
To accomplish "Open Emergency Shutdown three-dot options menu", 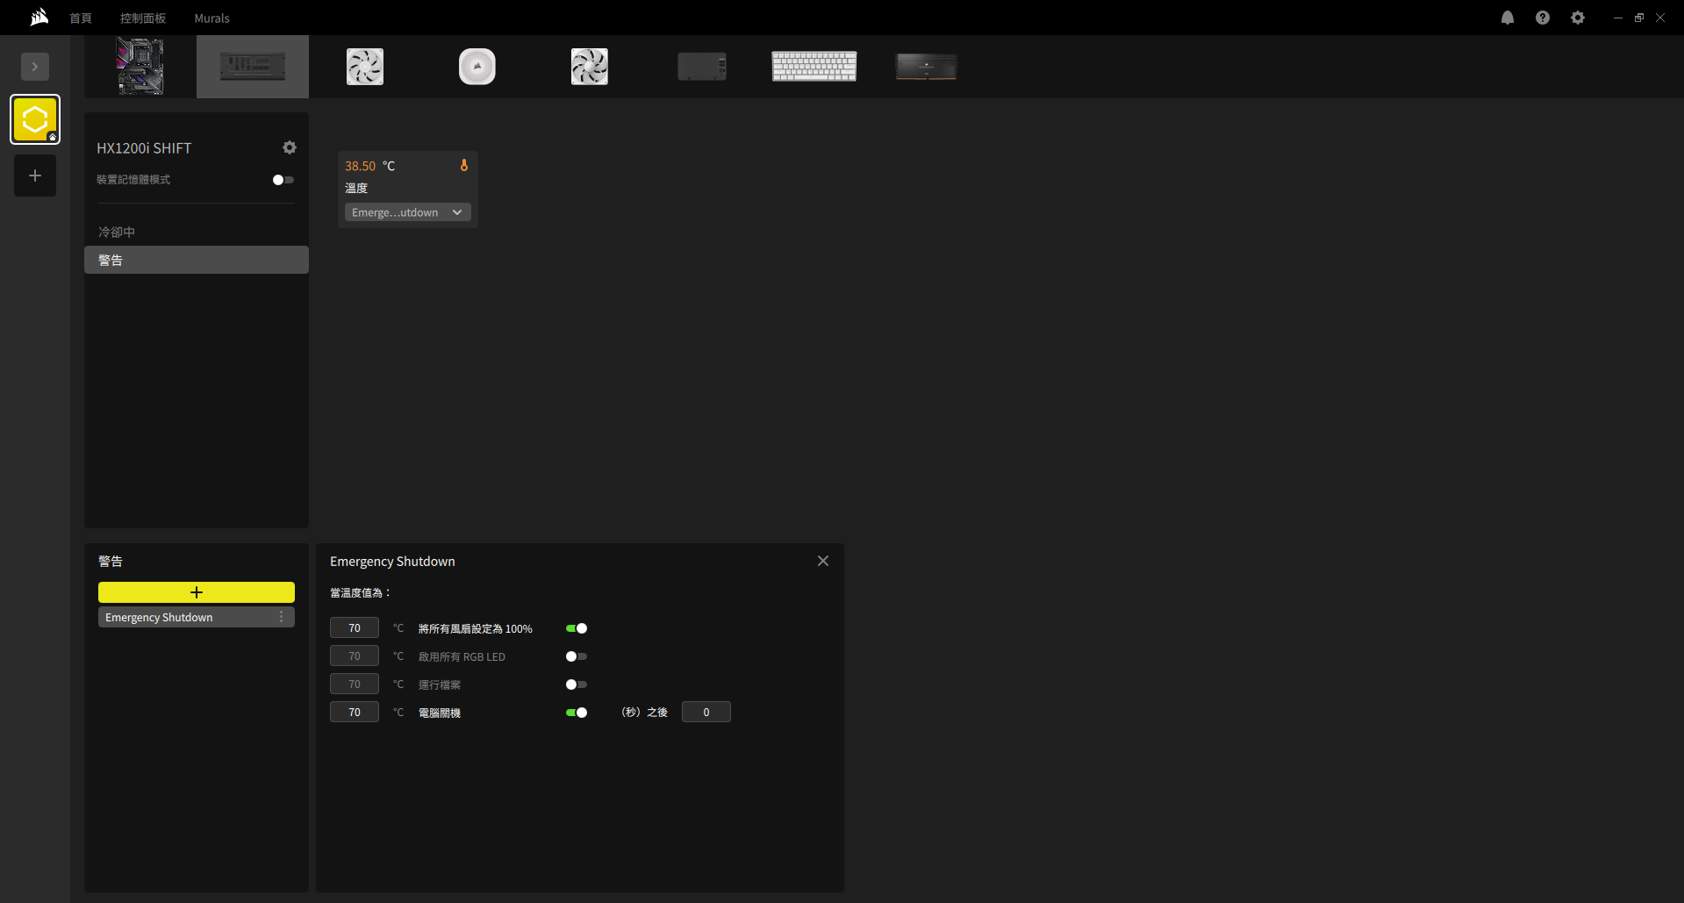I will (x=281, y=617).
